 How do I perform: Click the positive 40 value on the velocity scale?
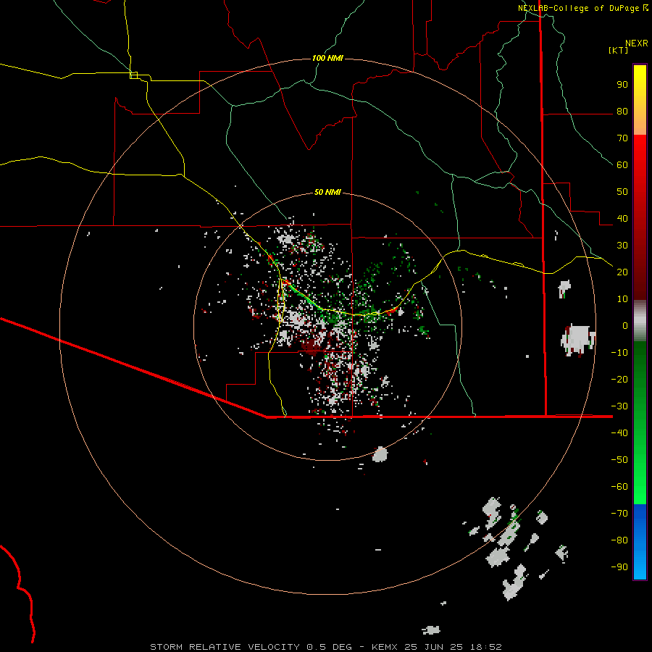point(622,218)
